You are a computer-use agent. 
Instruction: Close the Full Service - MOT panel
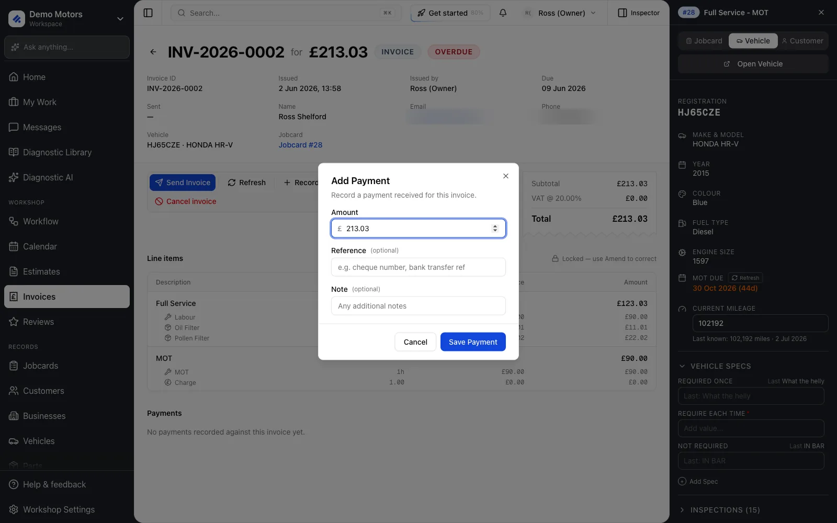[x=821, y=13]
